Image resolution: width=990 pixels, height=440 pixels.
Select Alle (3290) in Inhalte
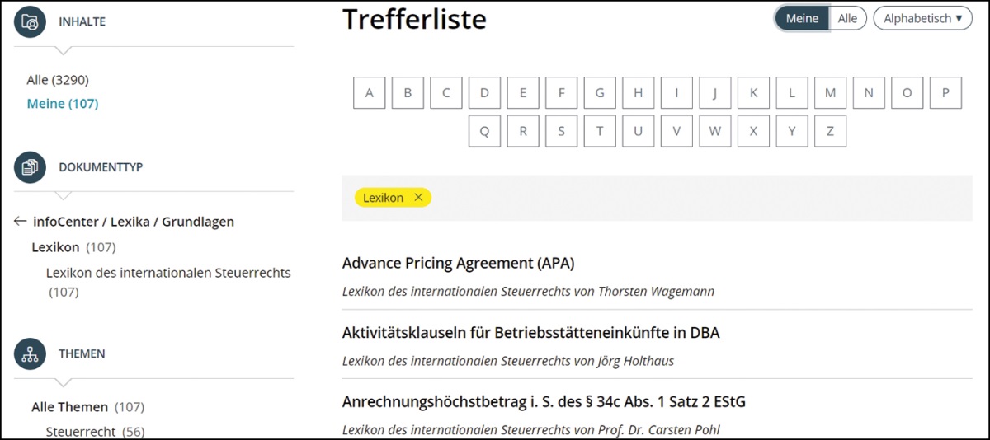(58, 80)
